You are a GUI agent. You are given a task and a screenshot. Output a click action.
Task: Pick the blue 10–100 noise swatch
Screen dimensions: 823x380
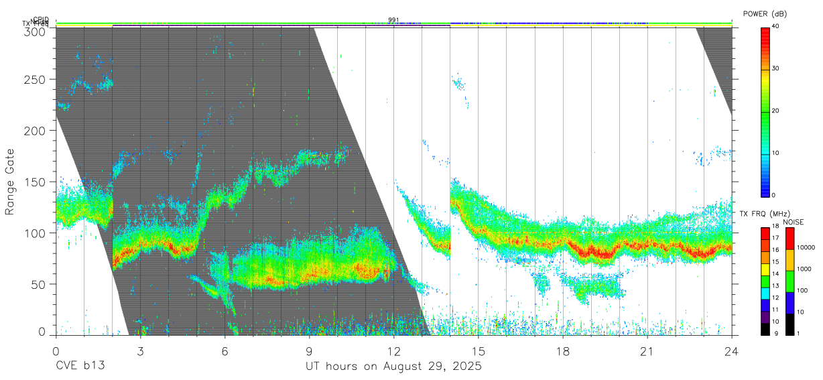(x=789, y=302)
